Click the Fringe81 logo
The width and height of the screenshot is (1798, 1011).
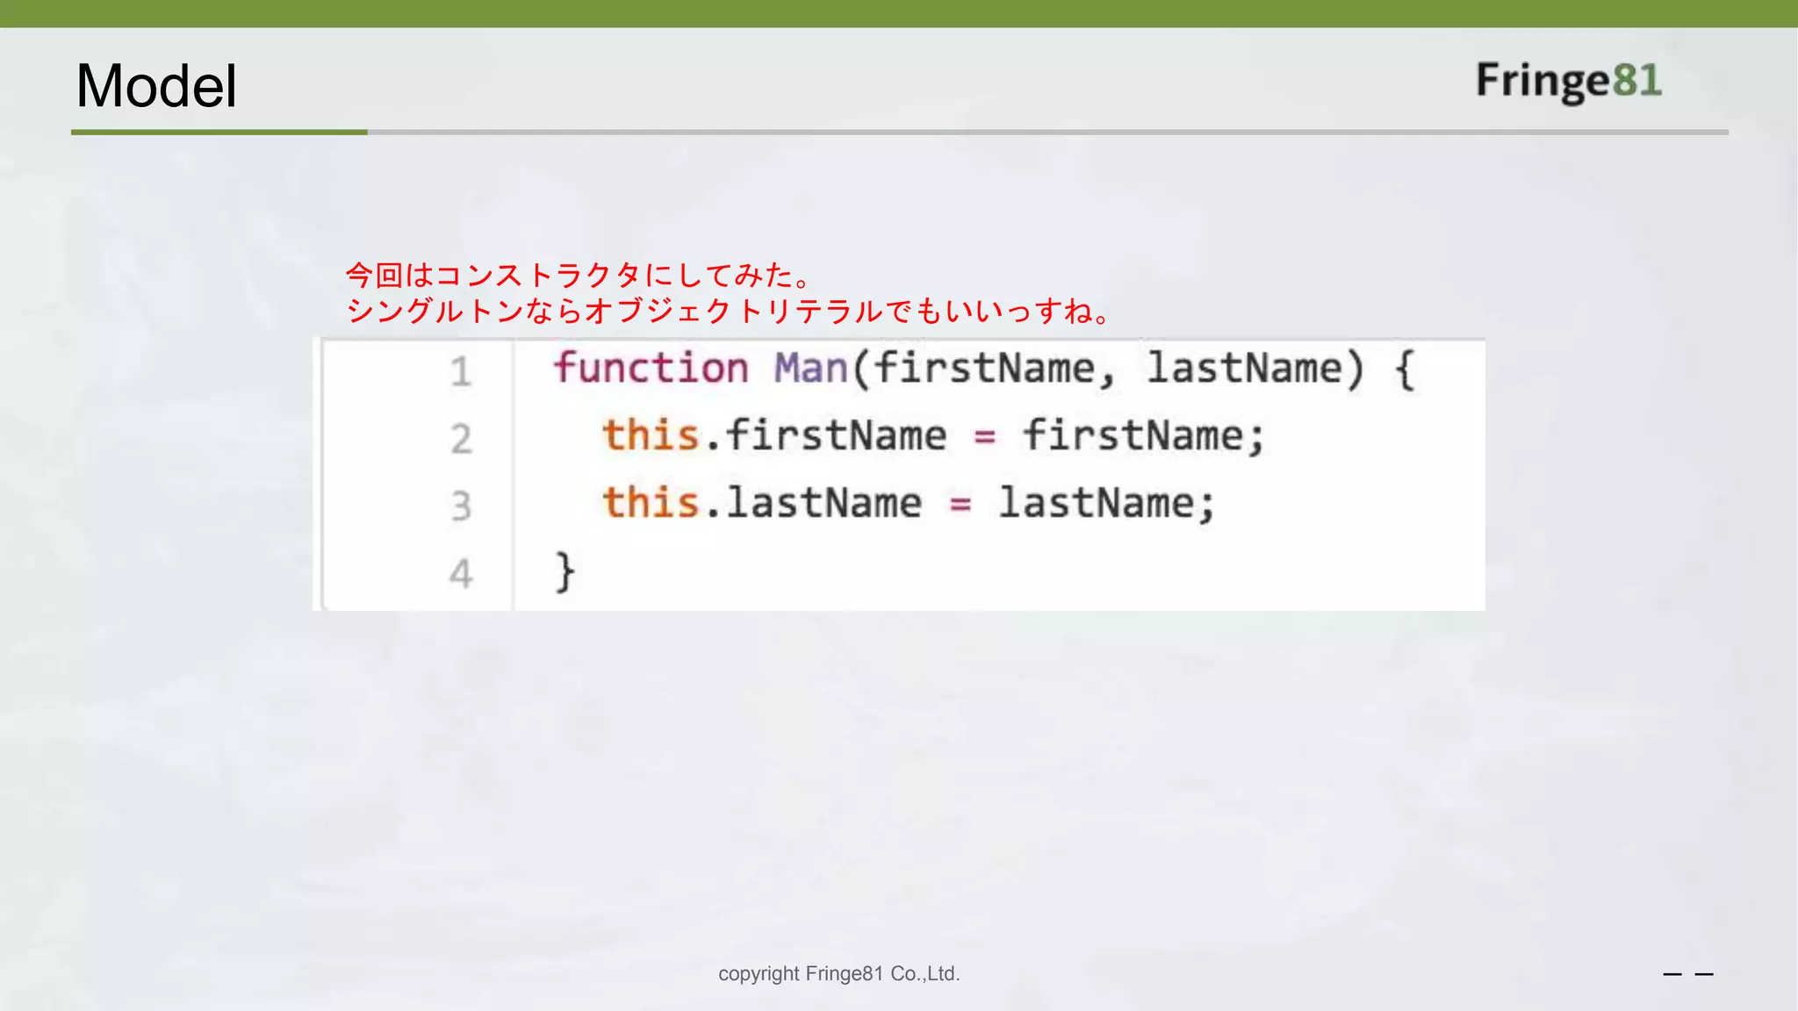pyautogui.click(x=1569, y=82)
